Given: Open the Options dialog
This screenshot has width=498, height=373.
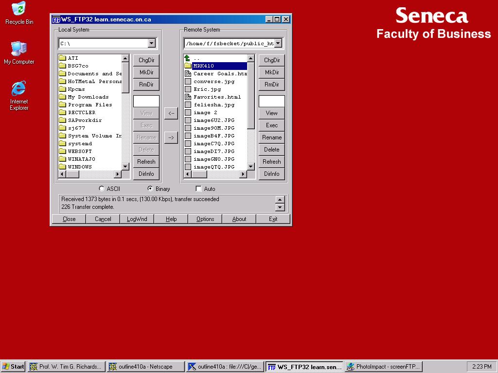Looking at the screenshot, I should [x=205, y=219].
